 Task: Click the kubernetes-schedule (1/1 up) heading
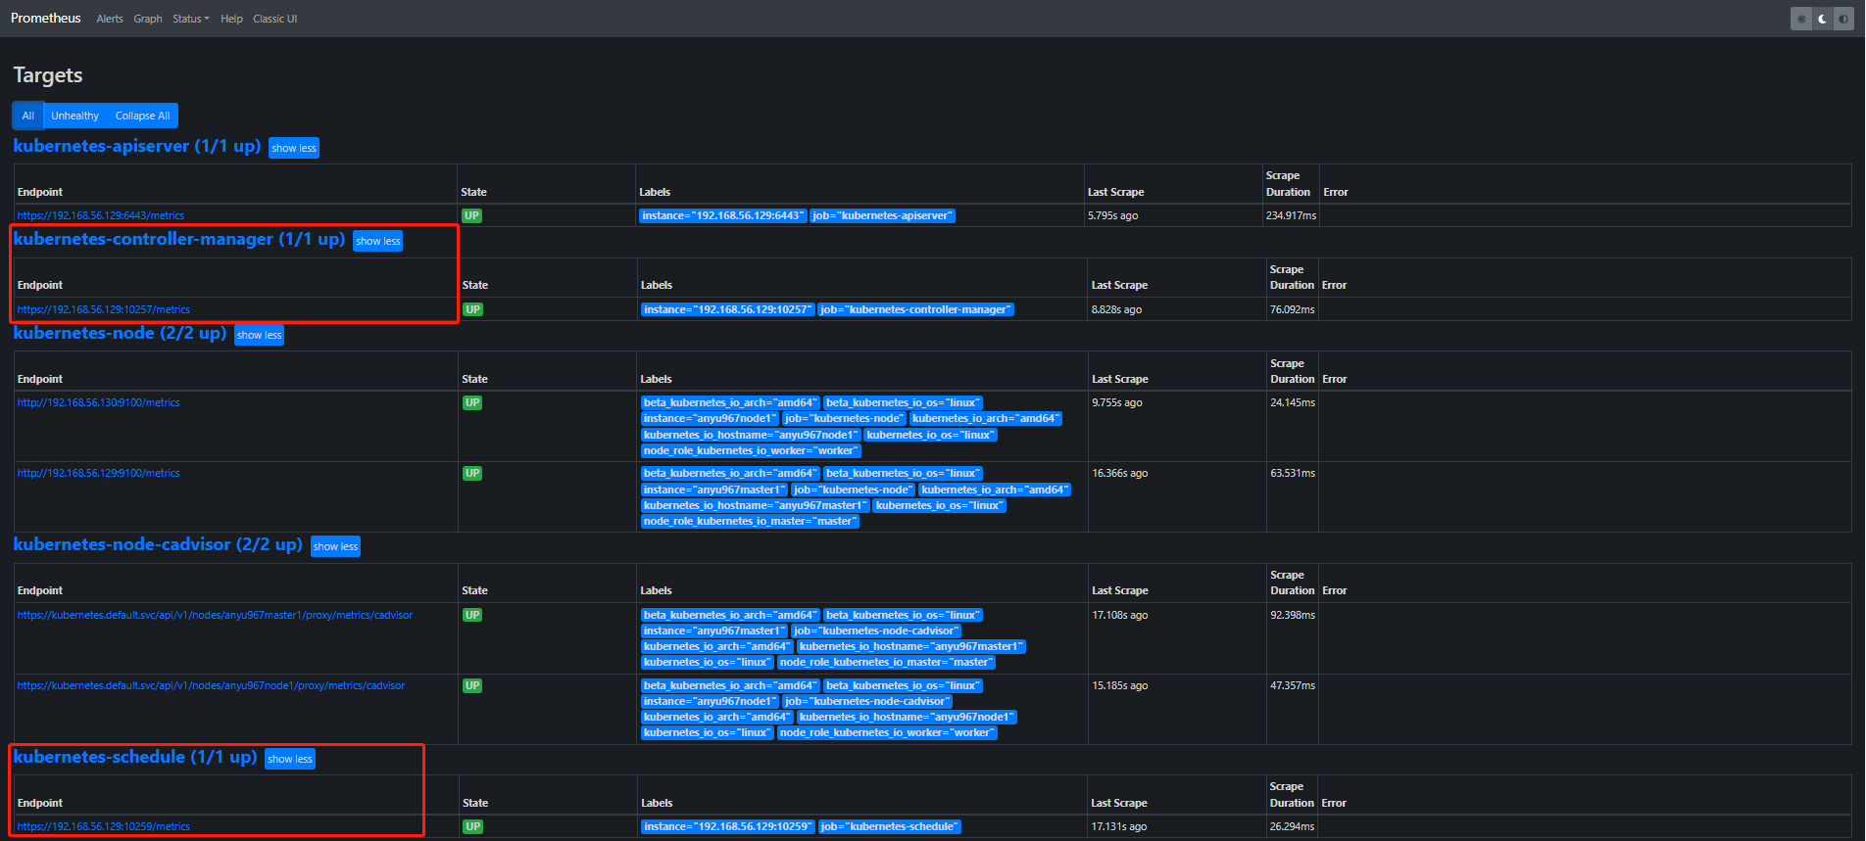[x=135, y=758]
